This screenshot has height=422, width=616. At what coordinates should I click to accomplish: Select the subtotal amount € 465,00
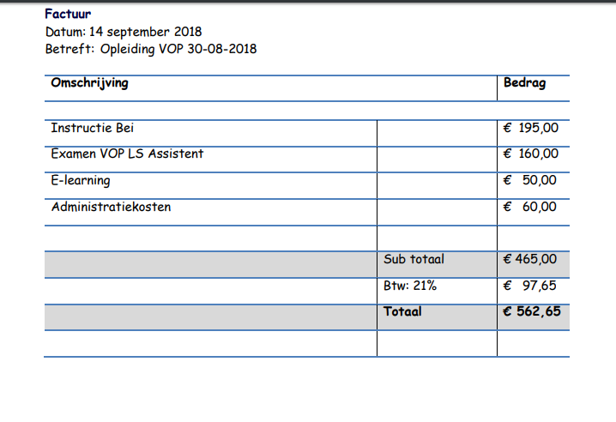point(530,259)
